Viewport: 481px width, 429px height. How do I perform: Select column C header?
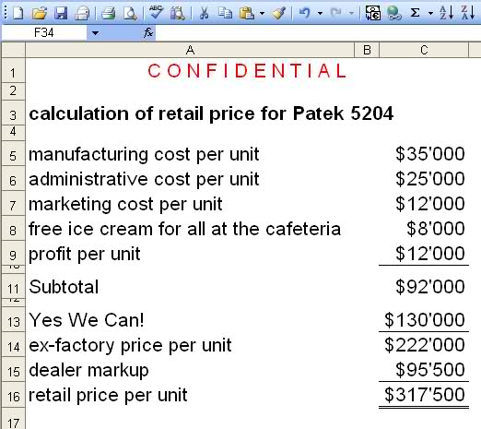[x=424, y=50]
